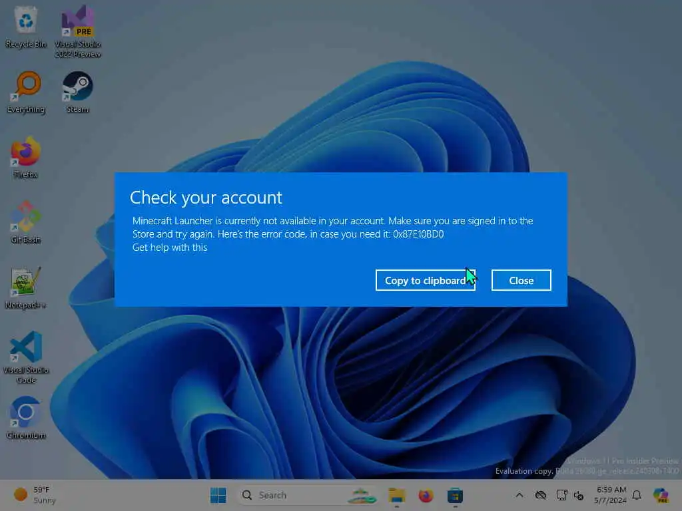Click the volume tray icon

click(579, 495)
